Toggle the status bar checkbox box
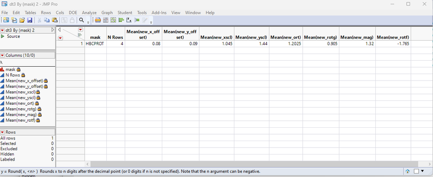433x177 pixels. [416, 171]
